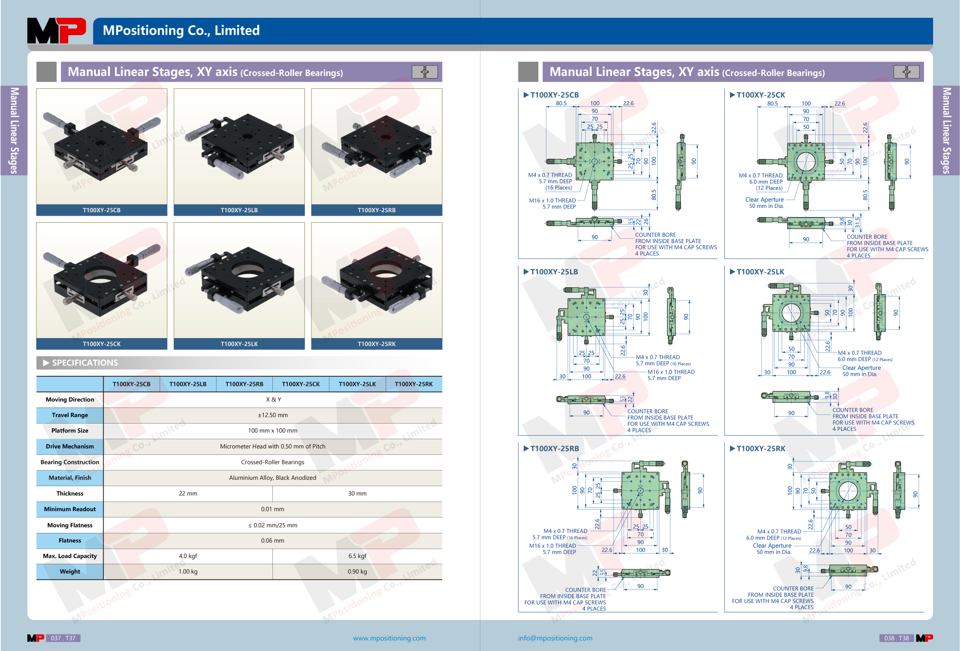
Task: Click the page-flip icon in the right page title bar
Action: coord(906,72)
